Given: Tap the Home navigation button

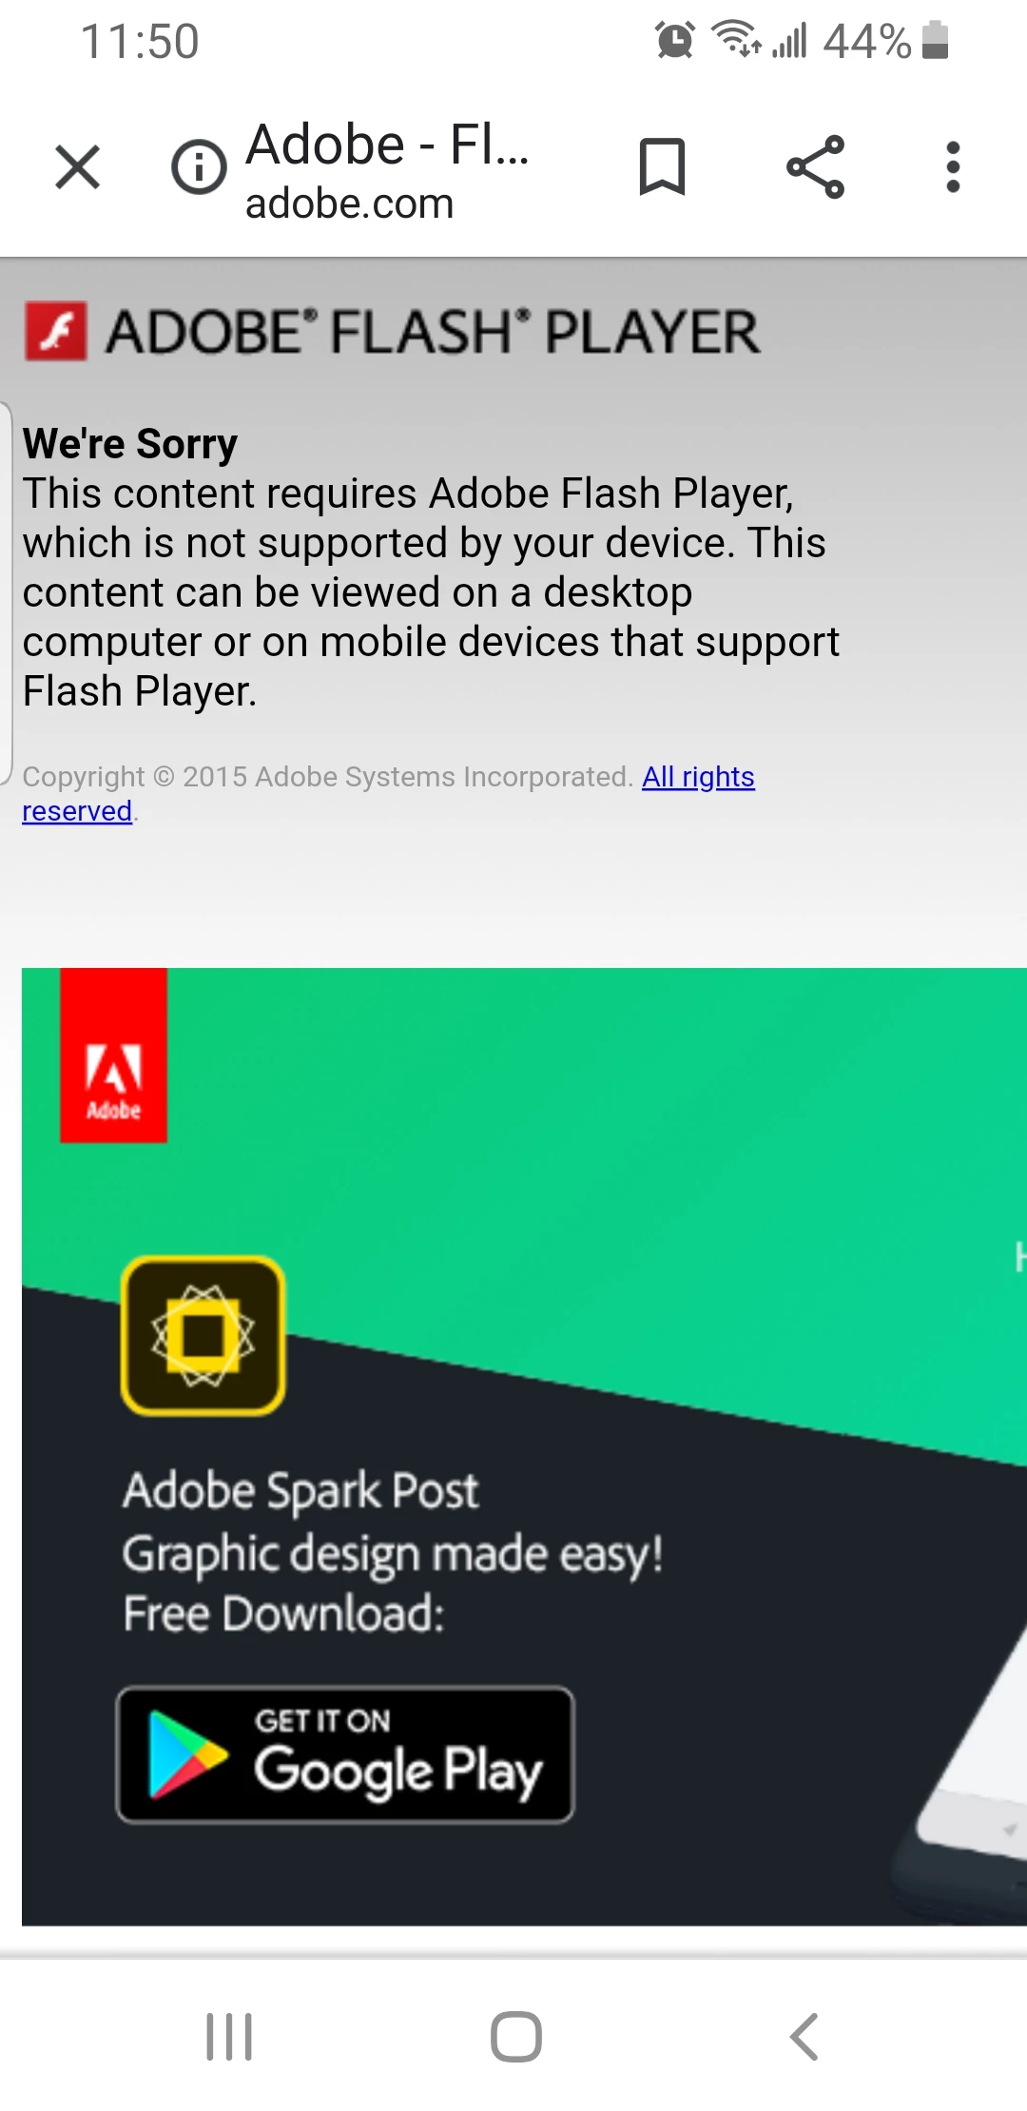Looking at the screenshot, I should [x=516, y=2037].
